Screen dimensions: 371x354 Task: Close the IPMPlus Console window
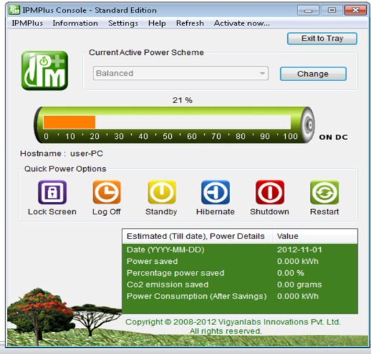355,10
